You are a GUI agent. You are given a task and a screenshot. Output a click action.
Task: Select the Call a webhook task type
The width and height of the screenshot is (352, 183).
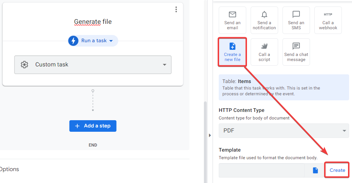(x=328, y=20)
